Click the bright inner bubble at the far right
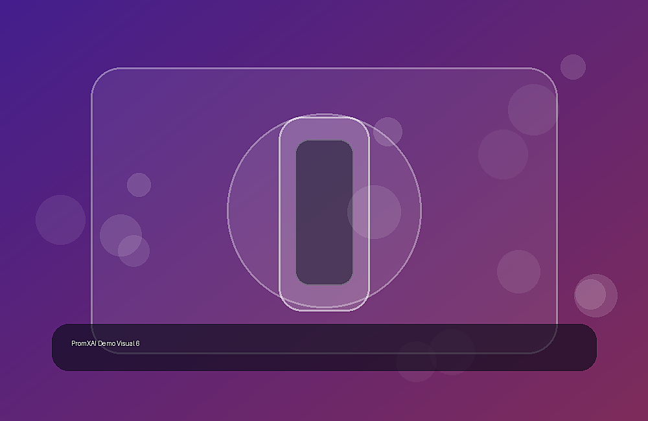 click(x=590, y=294)
